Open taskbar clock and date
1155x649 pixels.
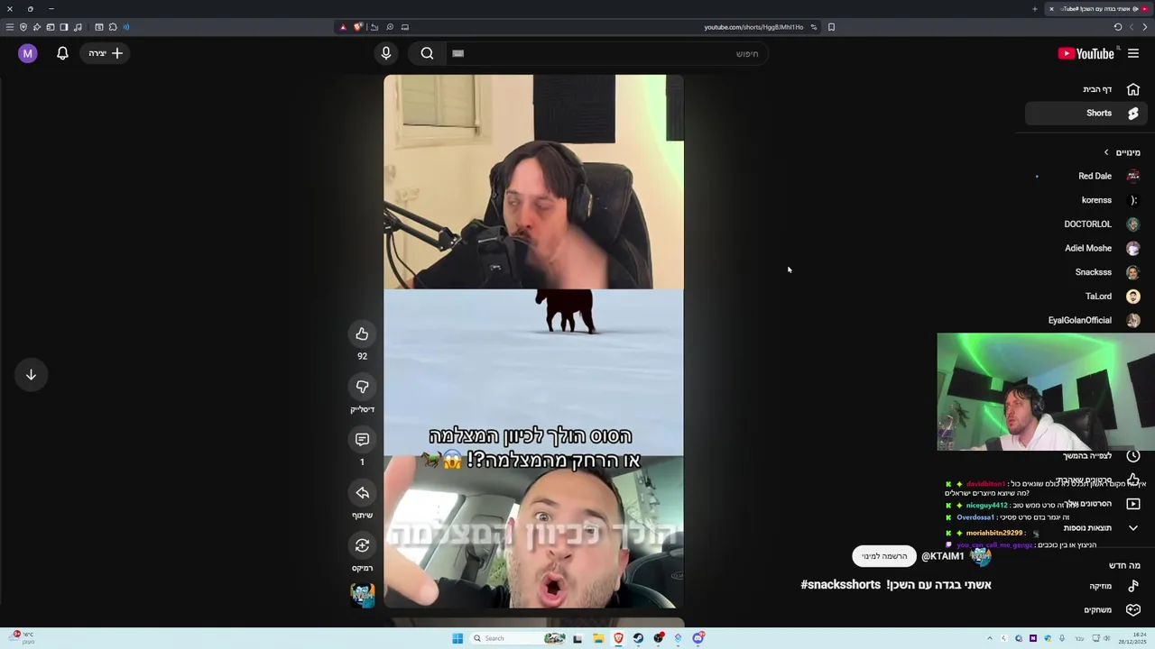tap(1131, 638)
